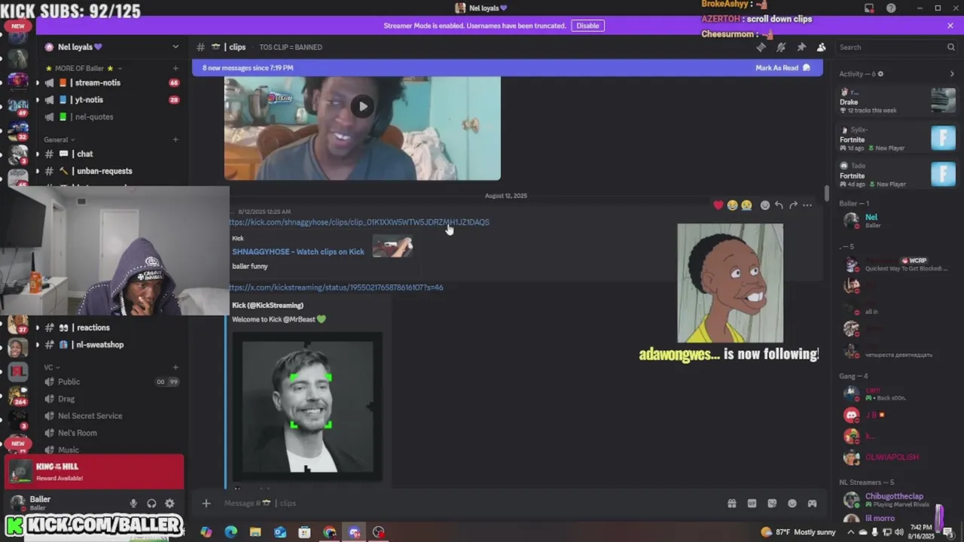Viewport: 964px width, 542px height.
Task: Show pinned messages pin icon
Action: [x=801, y=47]
